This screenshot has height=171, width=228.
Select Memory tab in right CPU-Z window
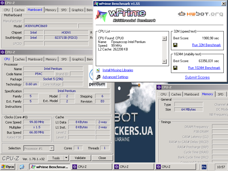(x=207, y=94)
